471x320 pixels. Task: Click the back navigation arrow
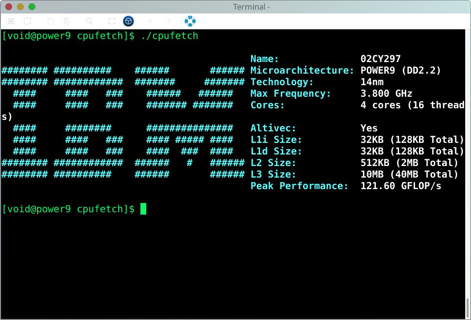(151, 21)
